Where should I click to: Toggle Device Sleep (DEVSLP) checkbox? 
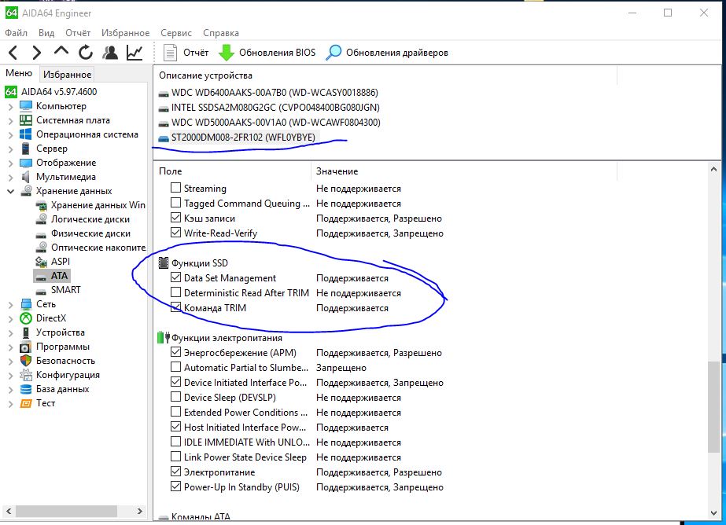point(175,396)
